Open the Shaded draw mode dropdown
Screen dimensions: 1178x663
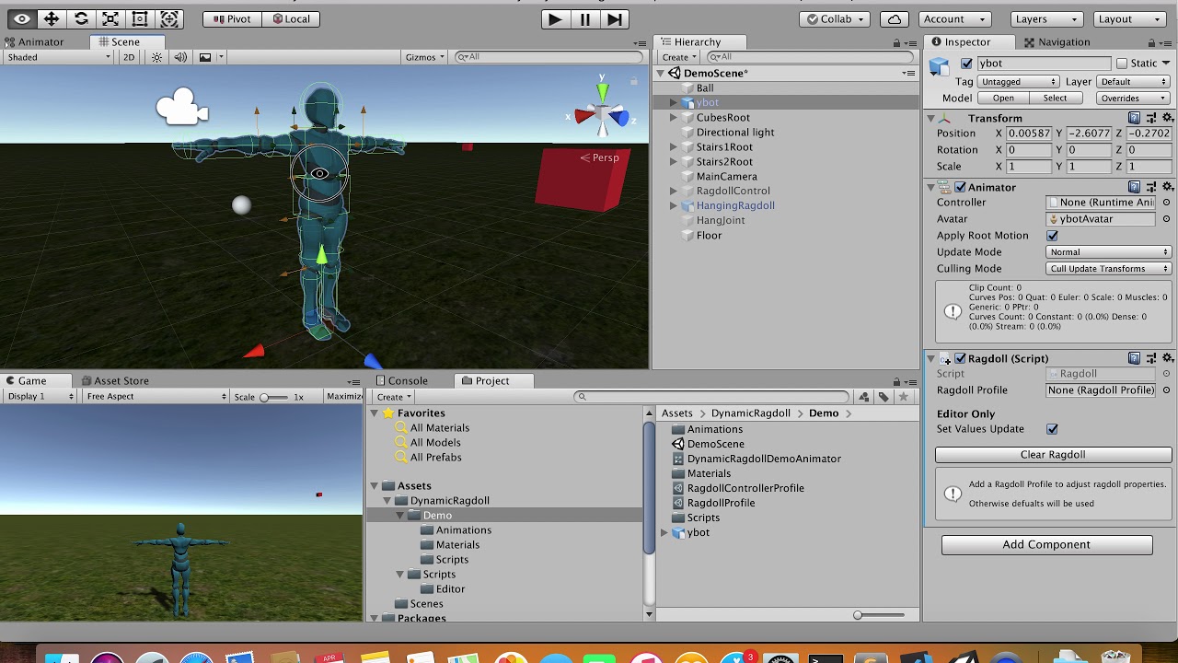58,57
